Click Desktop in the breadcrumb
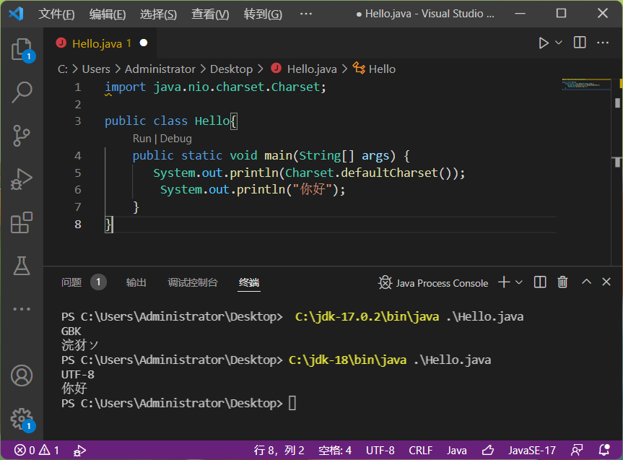Screen dimensions: 623x460 pos(231,69)
